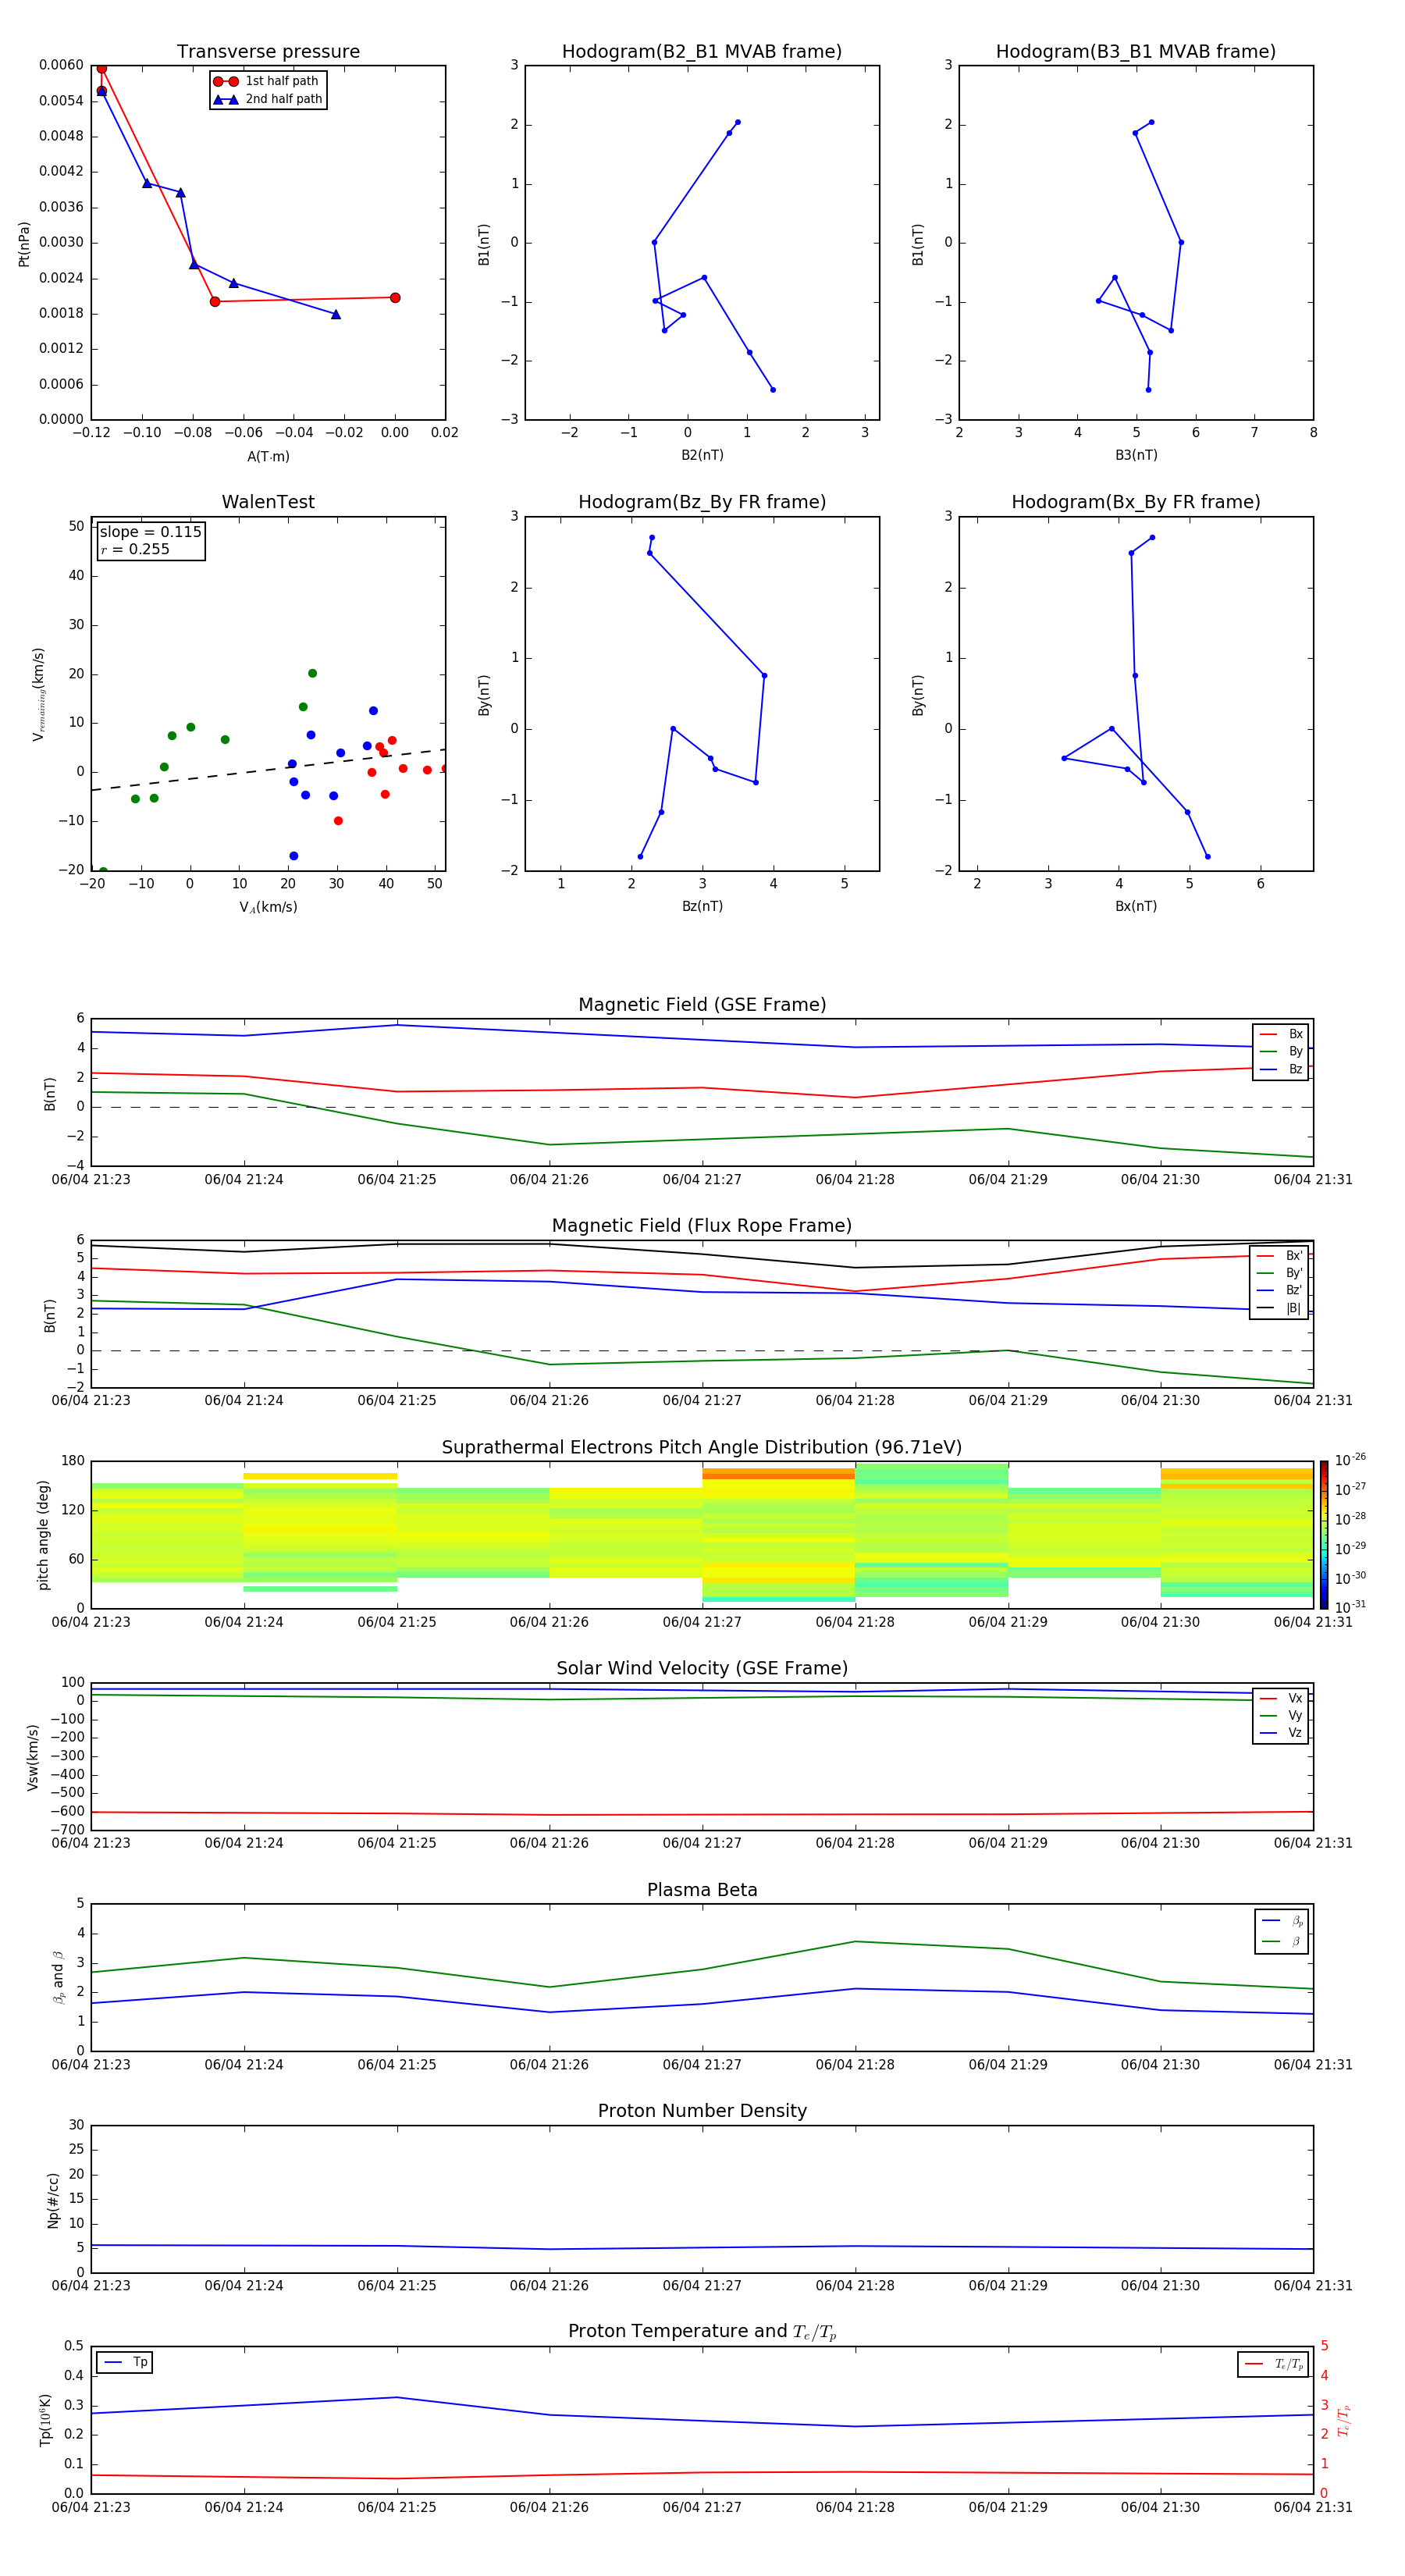Image resolution: width=1405 pixels, height=2576 pixels.
Task: Click the blue triangle near A=-0.02 in pressure plot
Action: [x=336, y=315]
